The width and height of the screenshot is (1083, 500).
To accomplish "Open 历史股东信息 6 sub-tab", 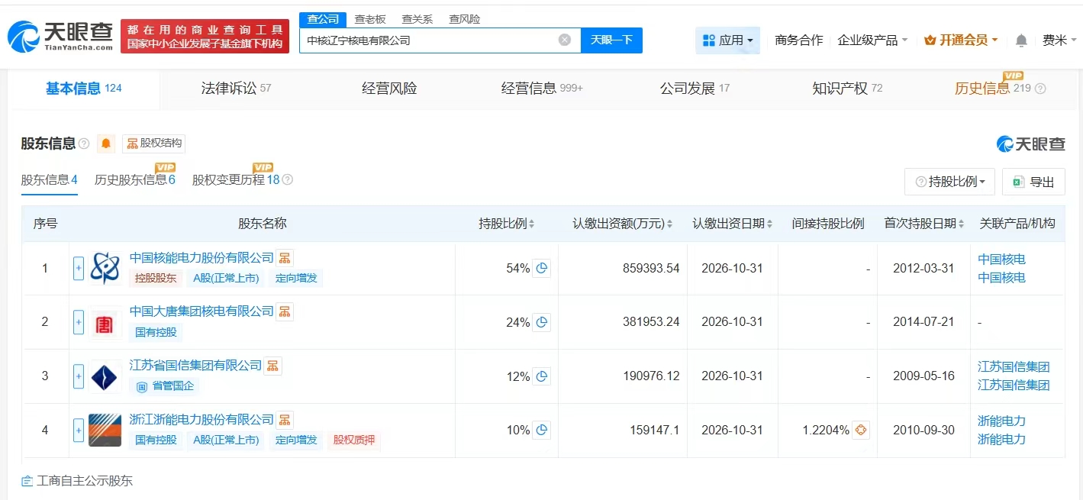I will (x=135, y=180).
